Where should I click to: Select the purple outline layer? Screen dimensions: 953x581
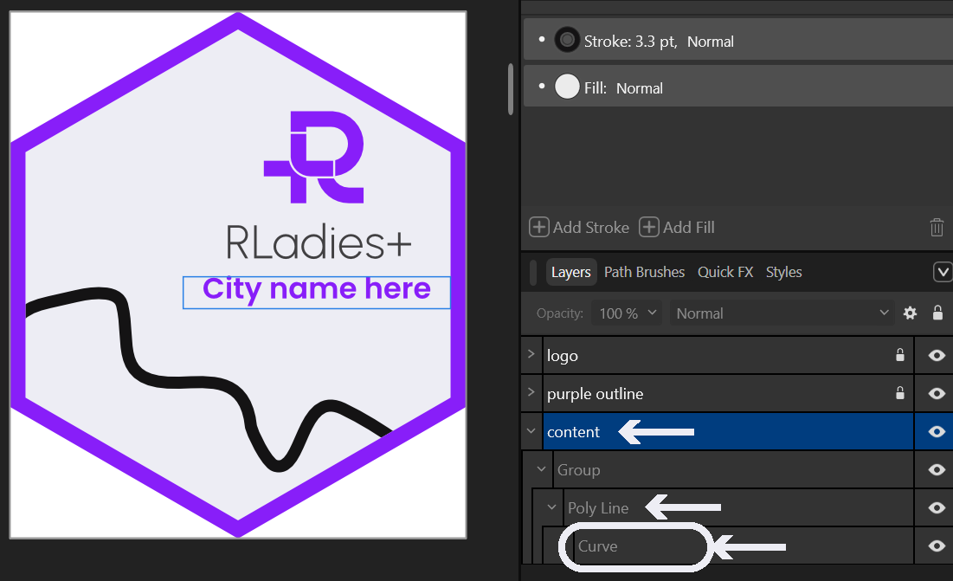pyautogui.click(x=728, y=394)
